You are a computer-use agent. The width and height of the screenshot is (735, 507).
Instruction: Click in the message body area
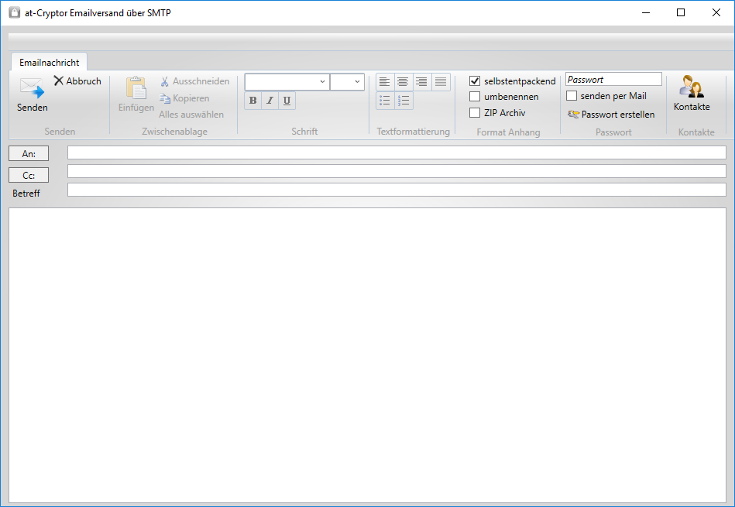click(x=367, y=355)
